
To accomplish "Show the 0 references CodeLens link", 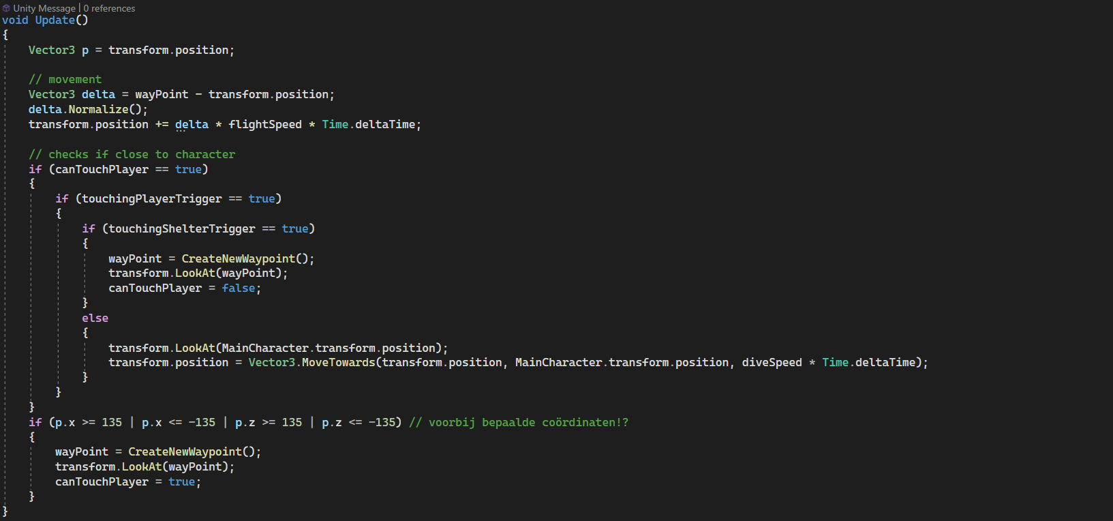I will pyautogui.click(x=109, y=8).
